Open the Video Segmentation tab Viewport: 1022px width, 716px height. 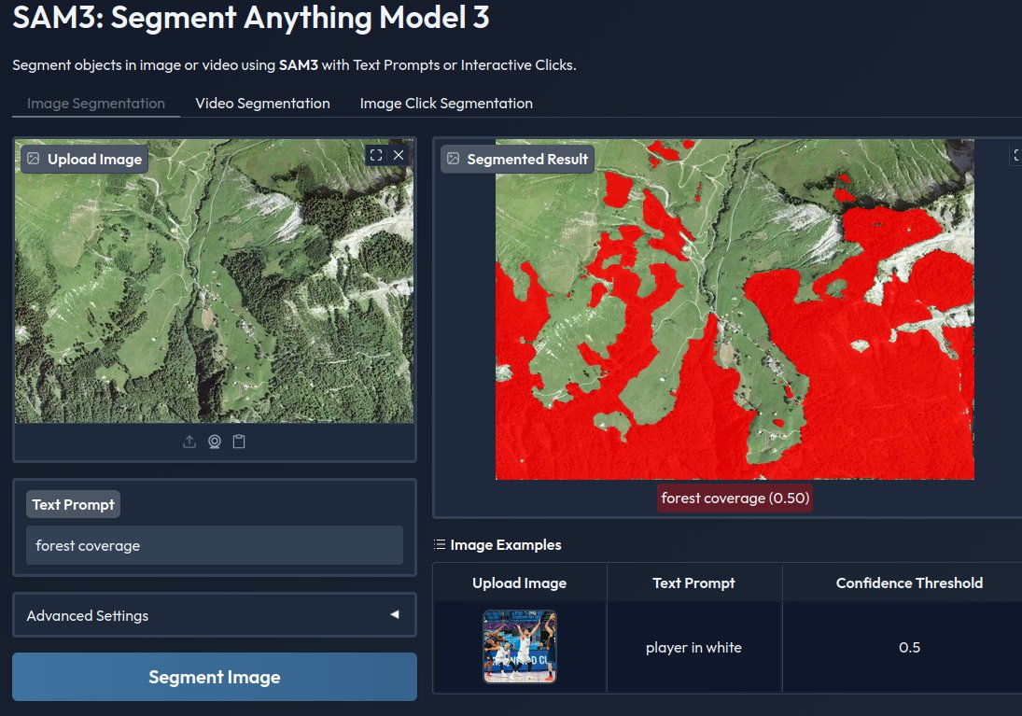262,103
